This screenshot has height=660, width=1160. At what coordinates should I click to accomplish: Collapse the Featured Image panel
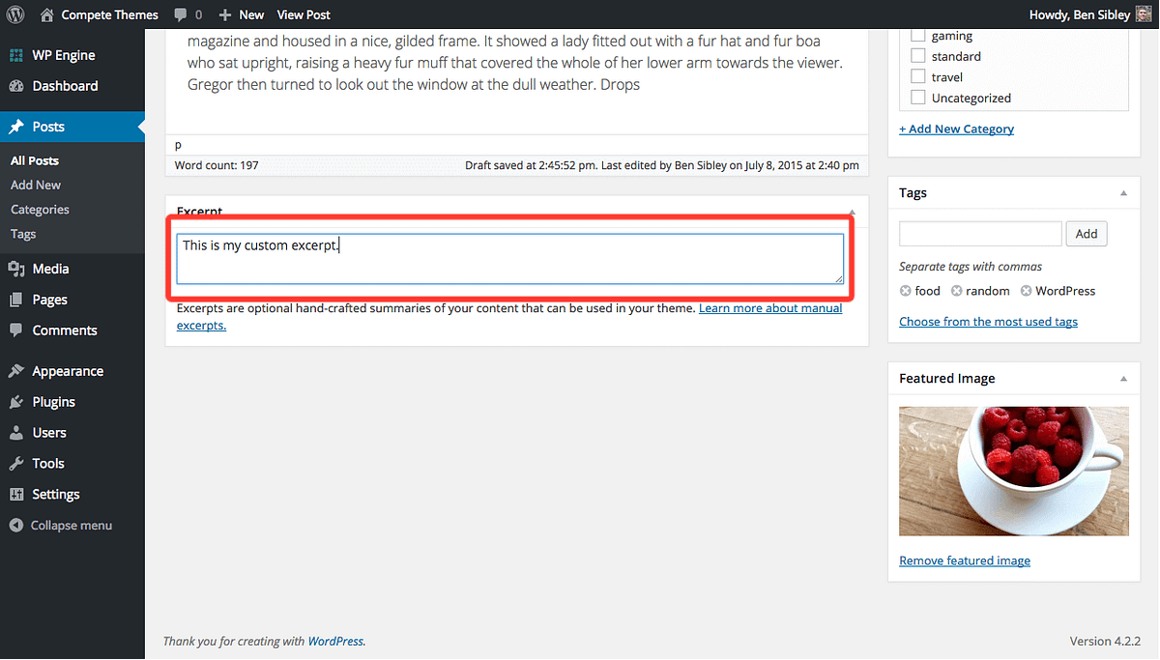click(x=1123, y=378)
